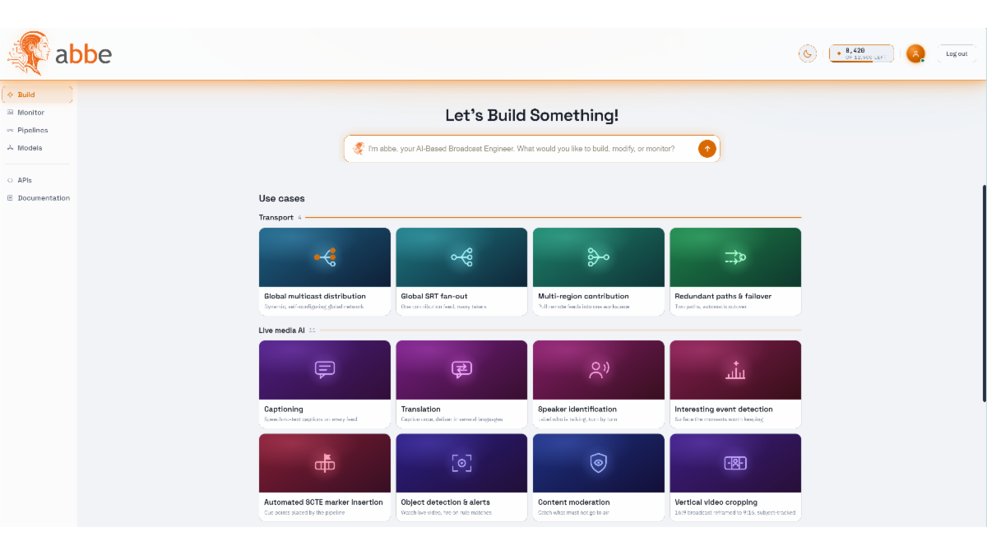Go to Pipelines in the sidebar
This screenshot has width=987, height=555.
[x=37, y=130]
